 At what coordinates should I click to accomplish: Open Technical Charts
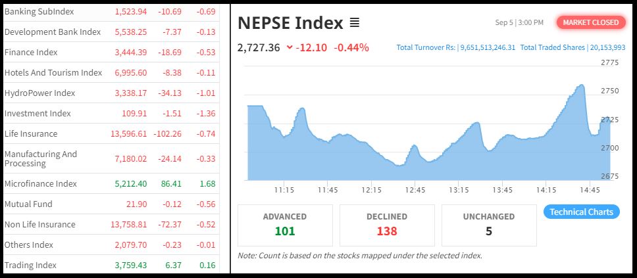click(581, 212)
